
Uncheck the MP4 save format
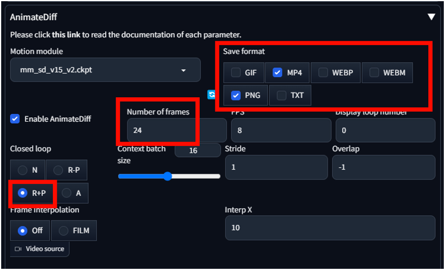pyautogui.click(x=277, y=73)
